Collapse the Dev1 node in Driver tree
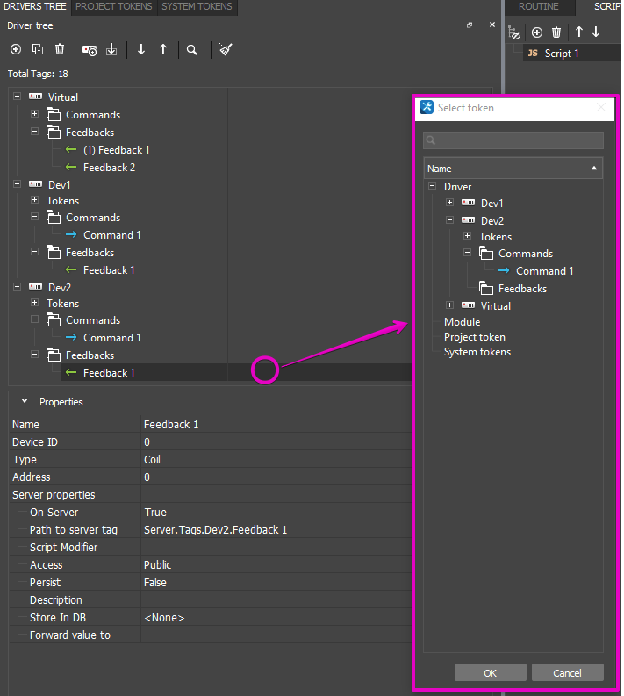The height and width of the screenshot is (696, 624). point(17,185)
